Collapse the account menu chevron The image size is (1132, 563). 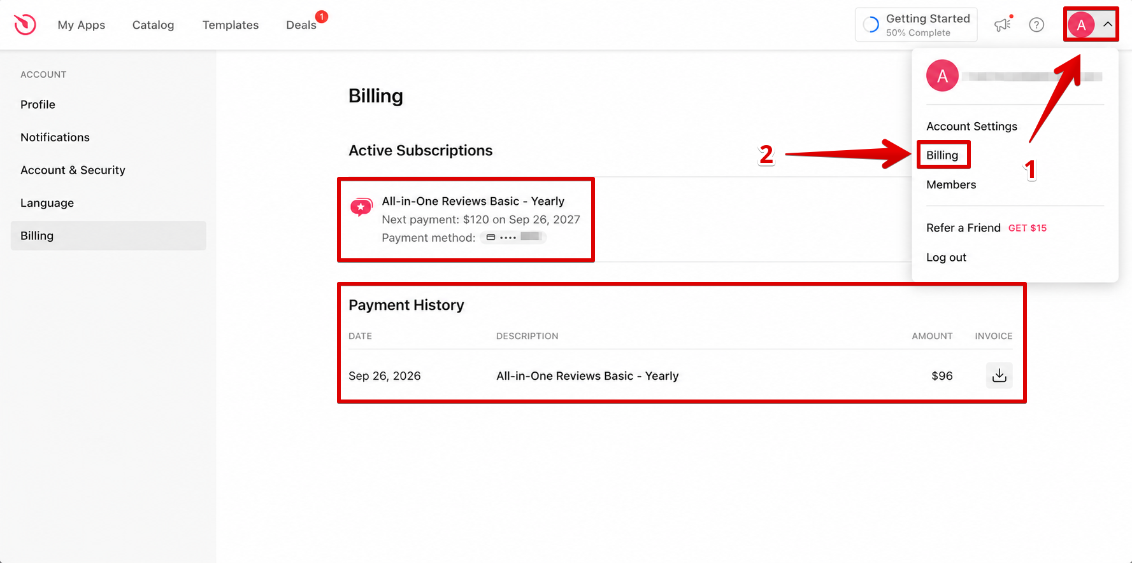[x=1108, y=24]
